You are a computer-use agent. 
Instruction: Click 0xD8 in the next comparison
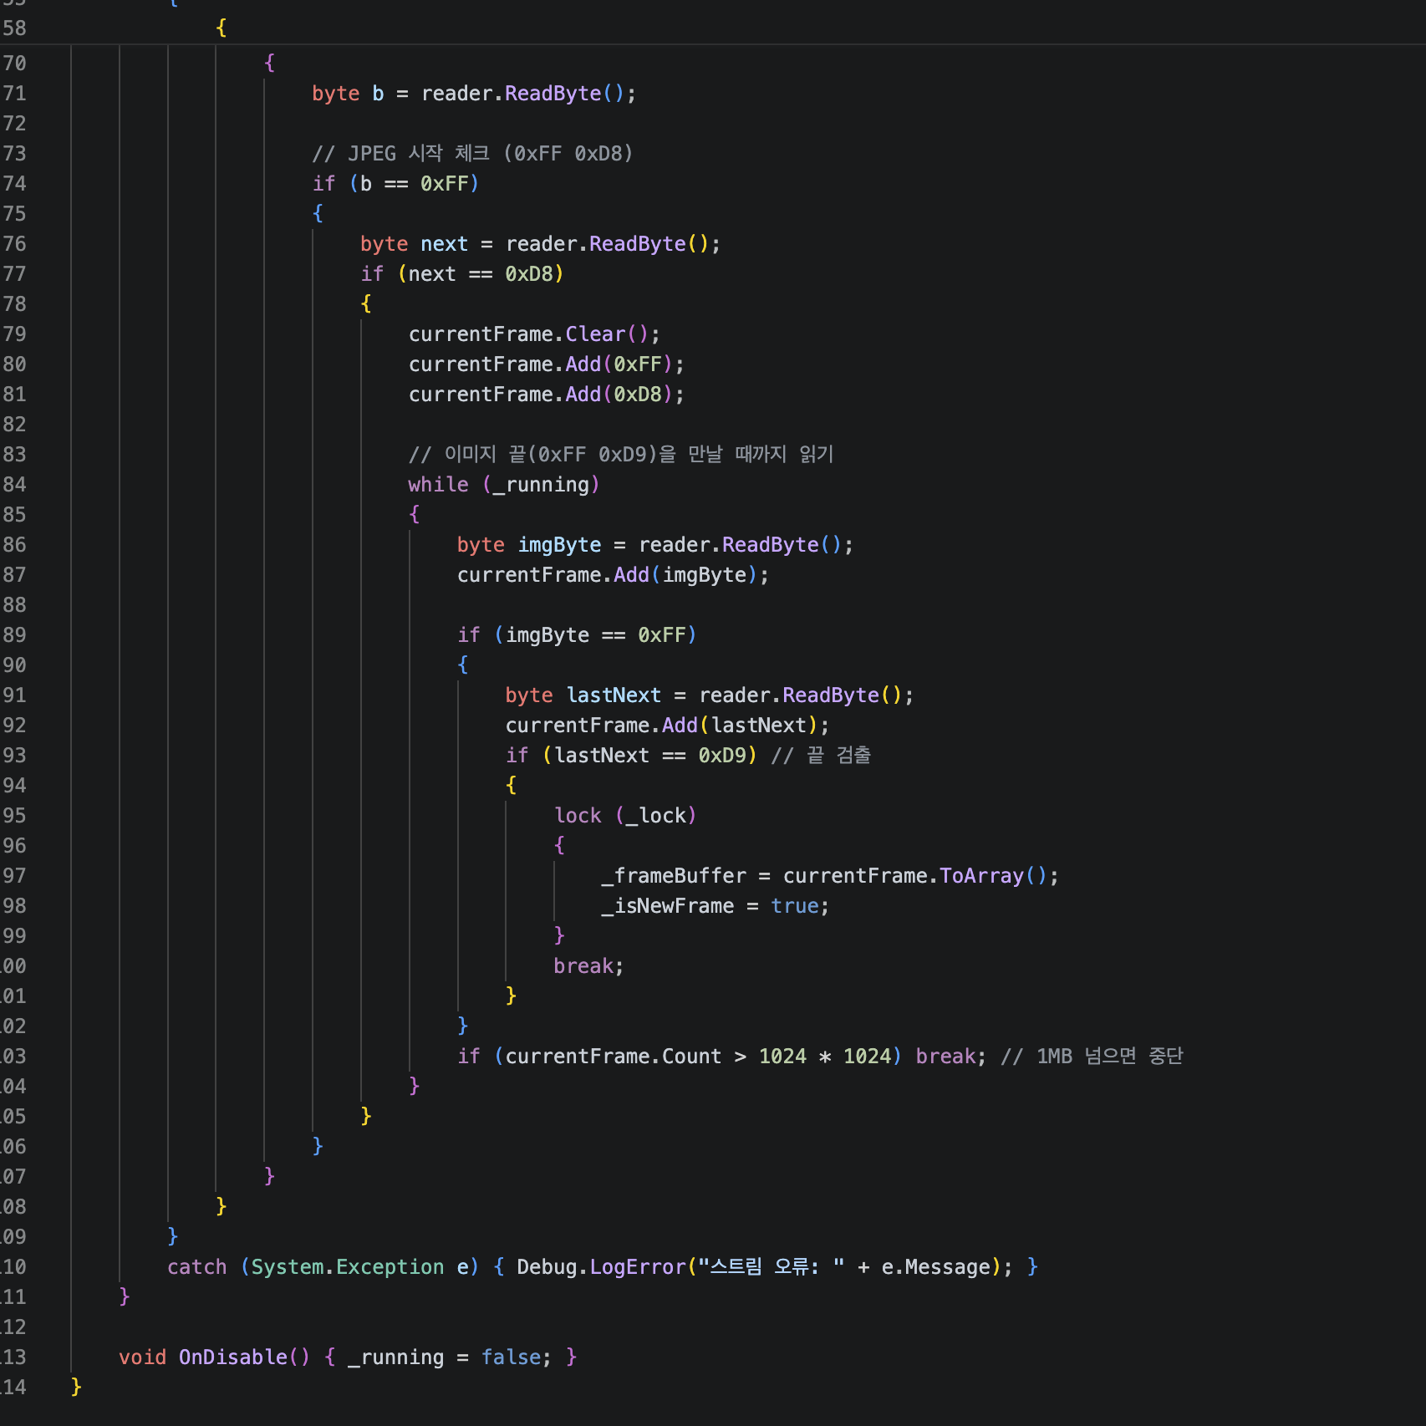(528, 274)
